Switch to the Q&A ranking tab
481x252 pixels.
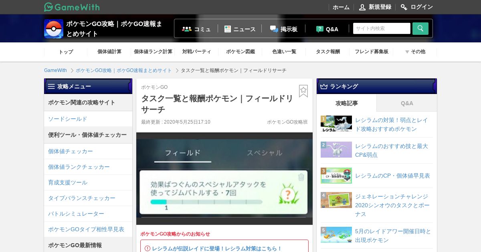click(407, 103)
